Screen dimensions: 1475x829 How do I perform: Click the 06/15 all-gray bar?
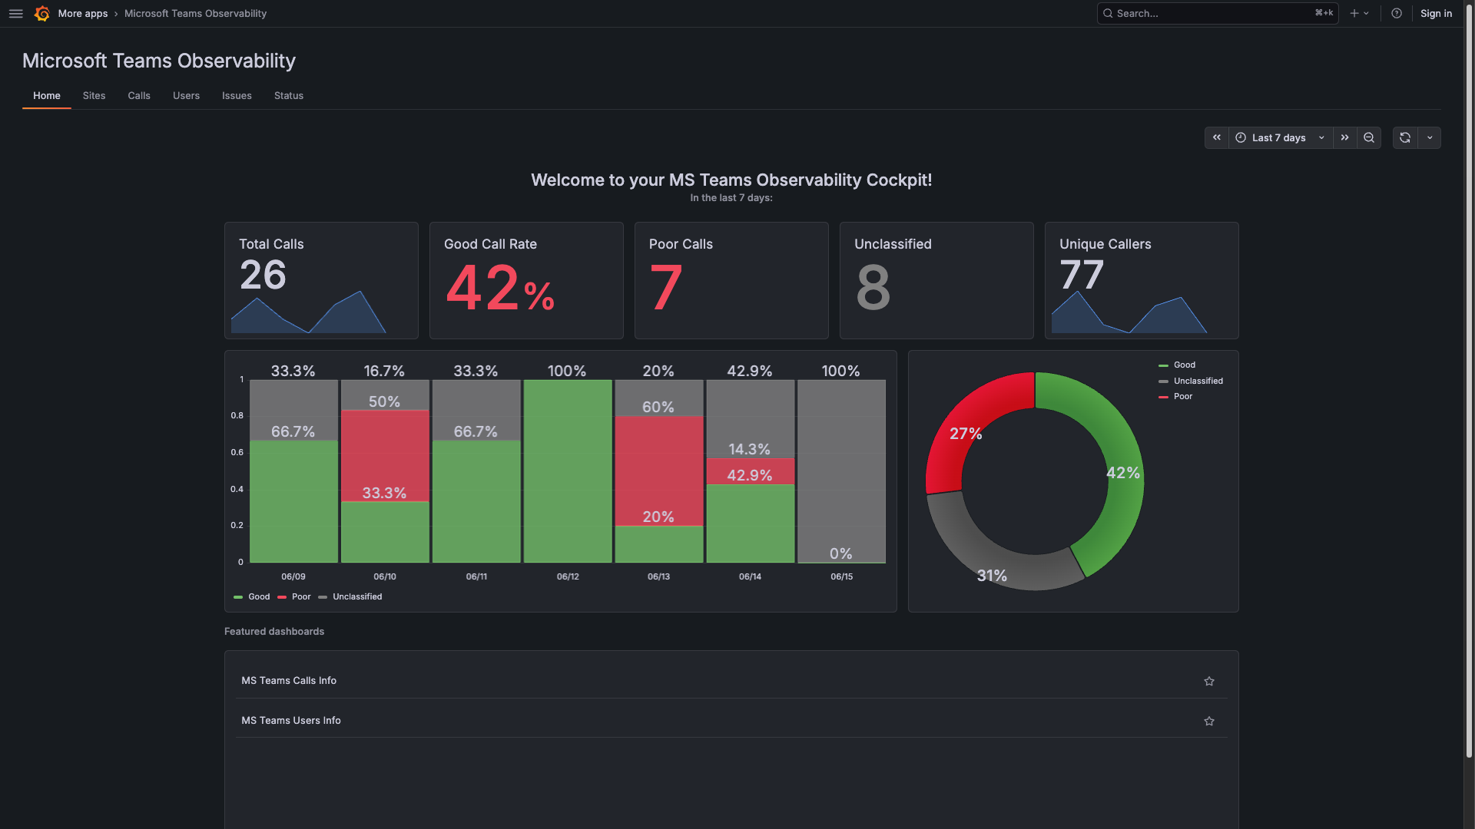point(841,471)
